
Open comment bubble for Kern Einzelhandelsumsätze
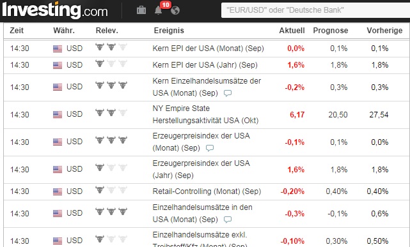click(x=228, y=93)
